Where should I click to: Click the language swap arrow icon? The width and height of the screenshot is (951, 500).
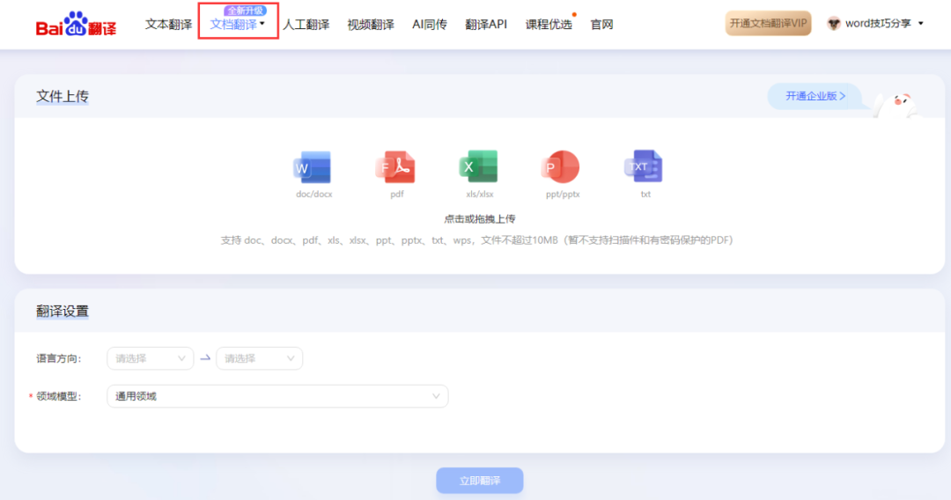click(205, 358)
